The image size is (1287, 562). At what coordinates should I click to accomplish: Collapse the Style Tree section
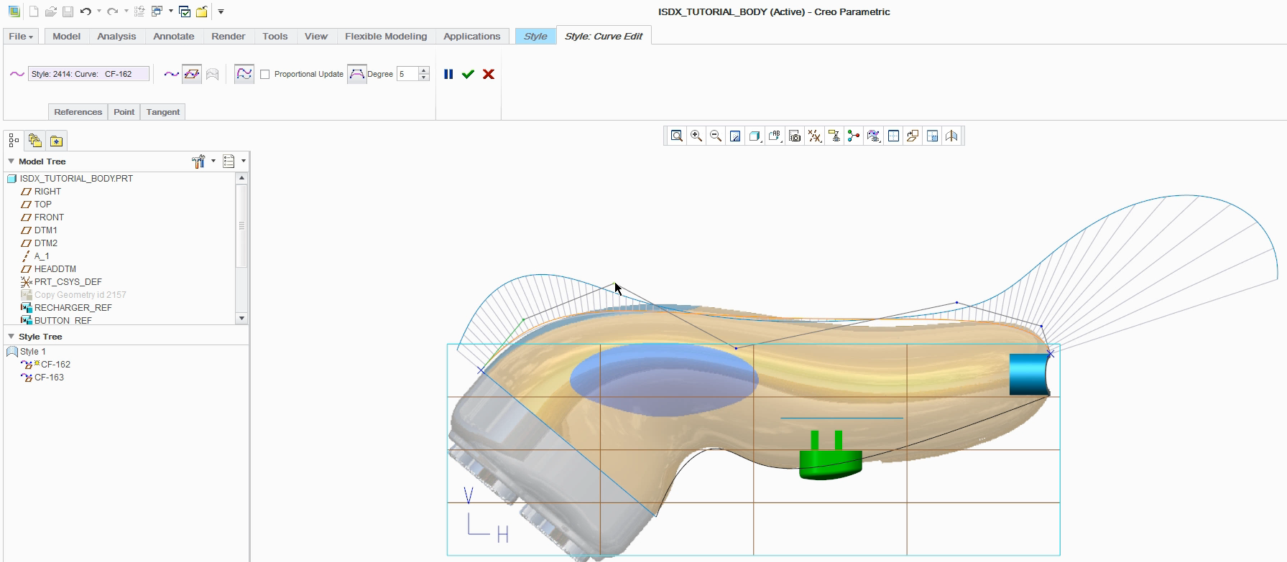tap(11, 337)
